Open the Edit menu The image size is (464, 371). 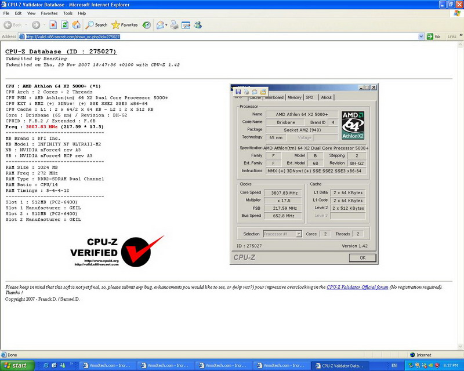(18, 13)
